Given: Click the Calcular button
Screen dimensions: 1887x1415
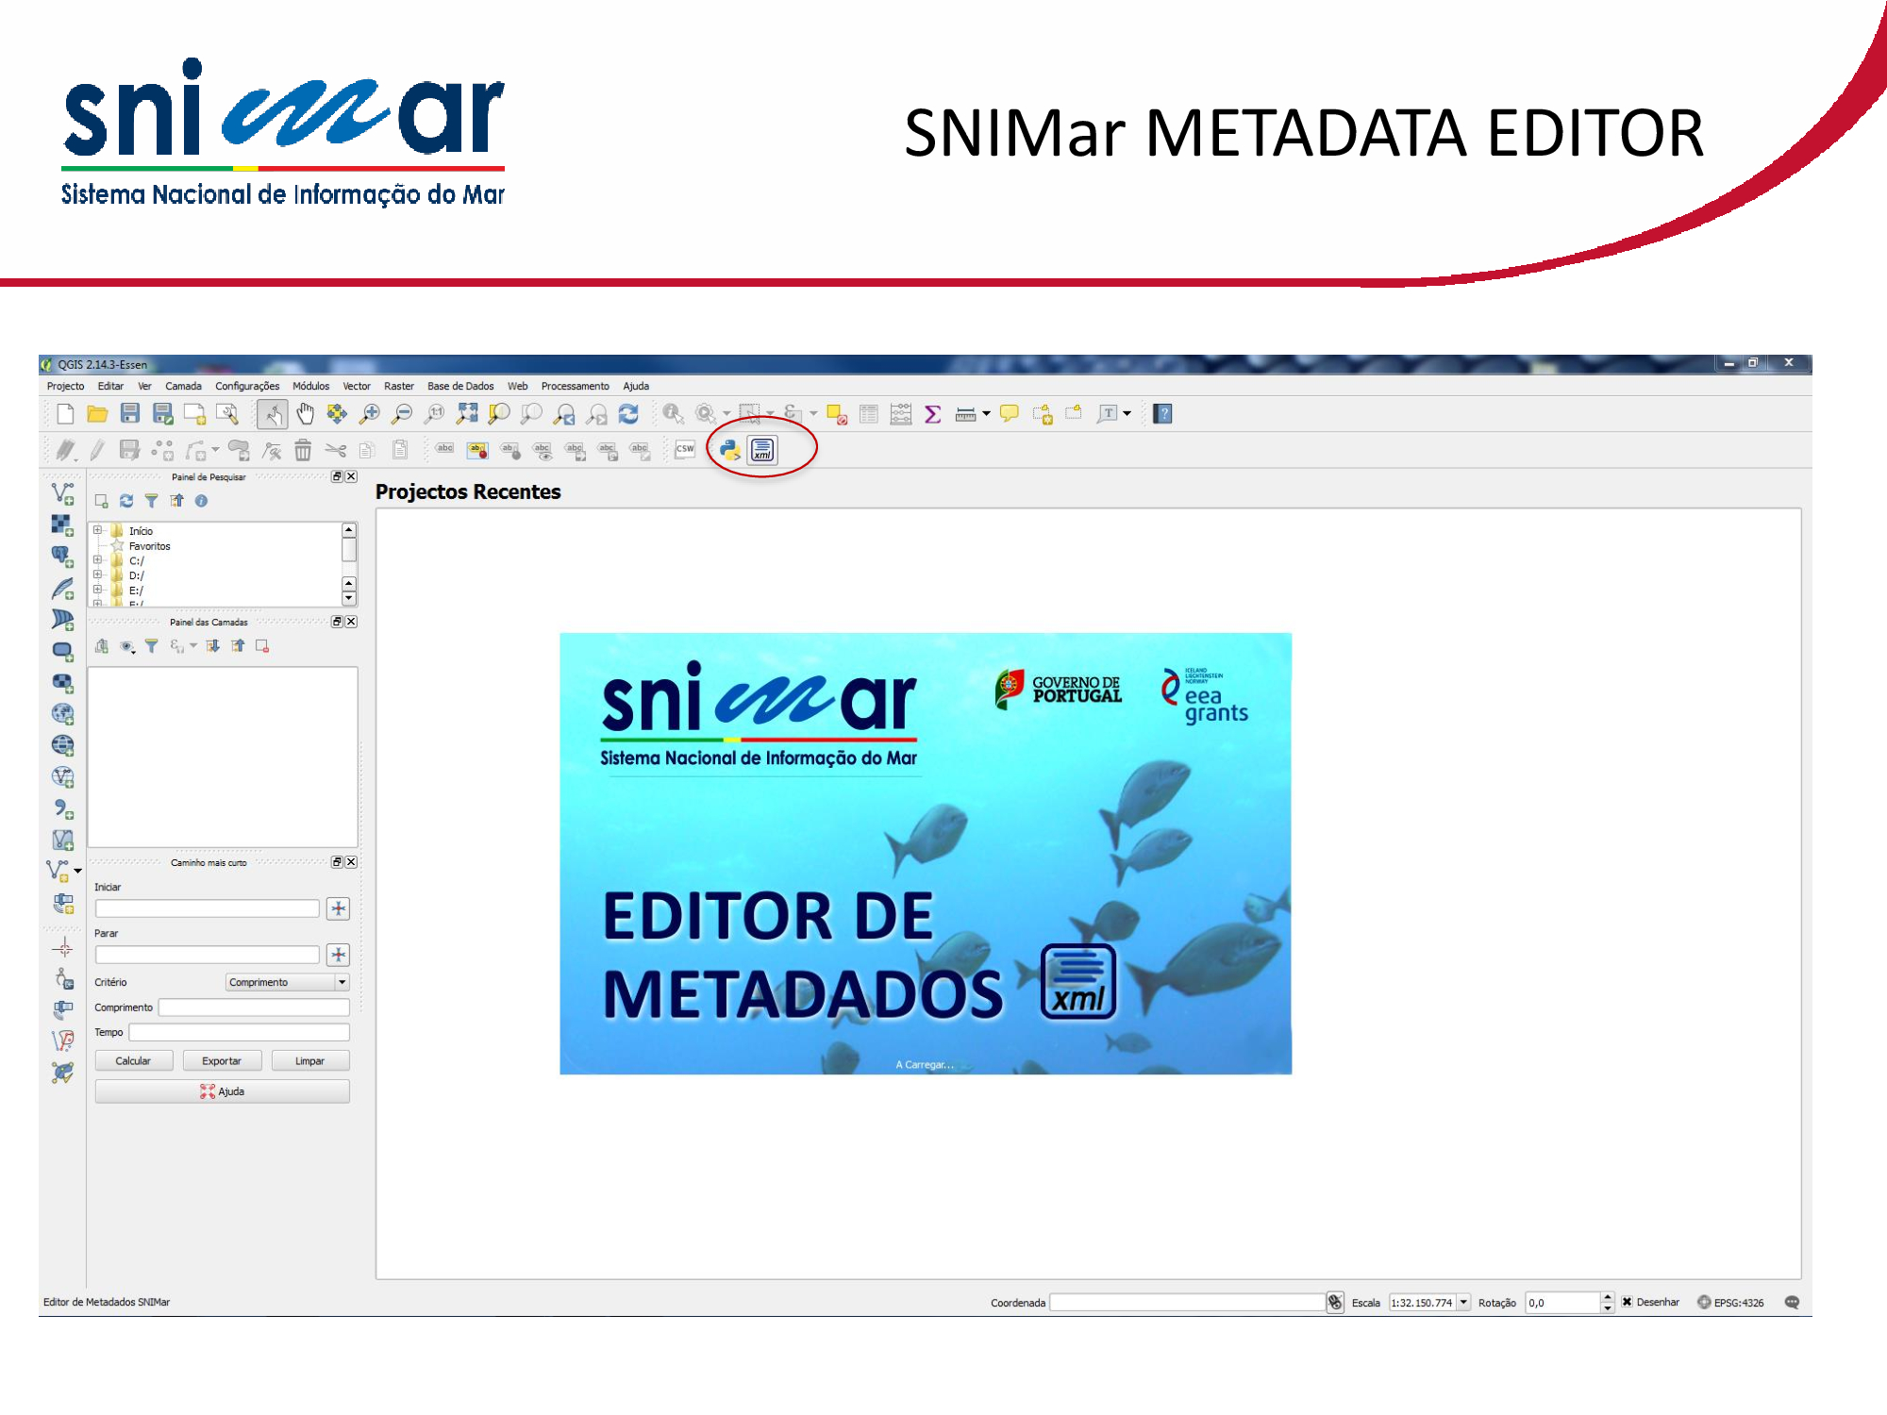Looking at the screenshot, I should [x=133, y=1060].
